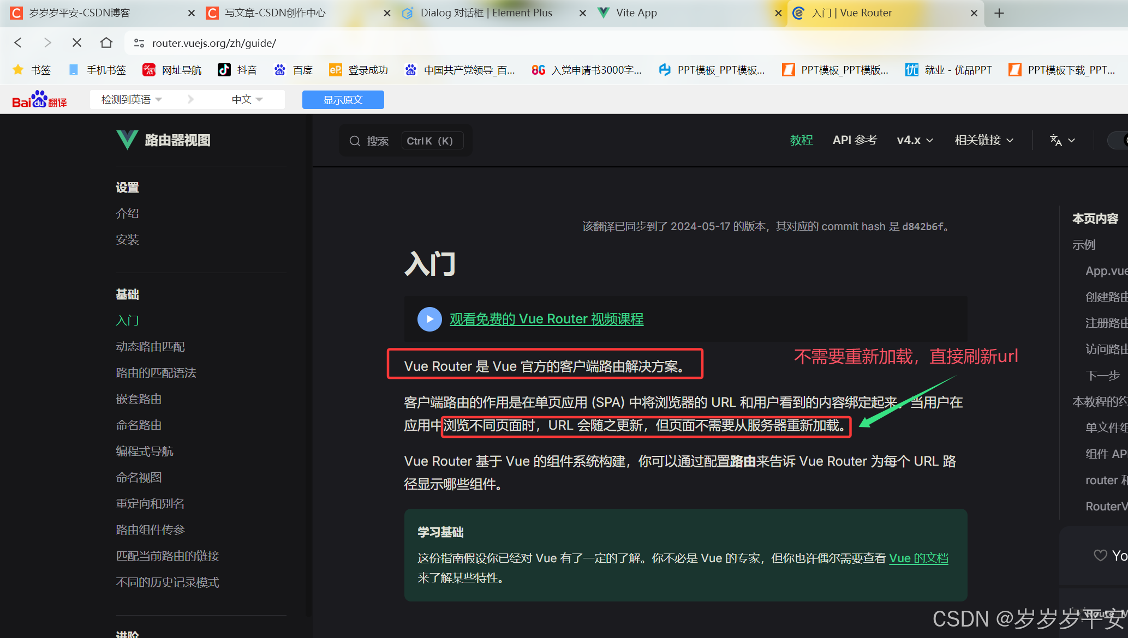Viewport: 1128px width, 638px height.
Task: Open the Vue 的文档 link
Action: point(918,558)
